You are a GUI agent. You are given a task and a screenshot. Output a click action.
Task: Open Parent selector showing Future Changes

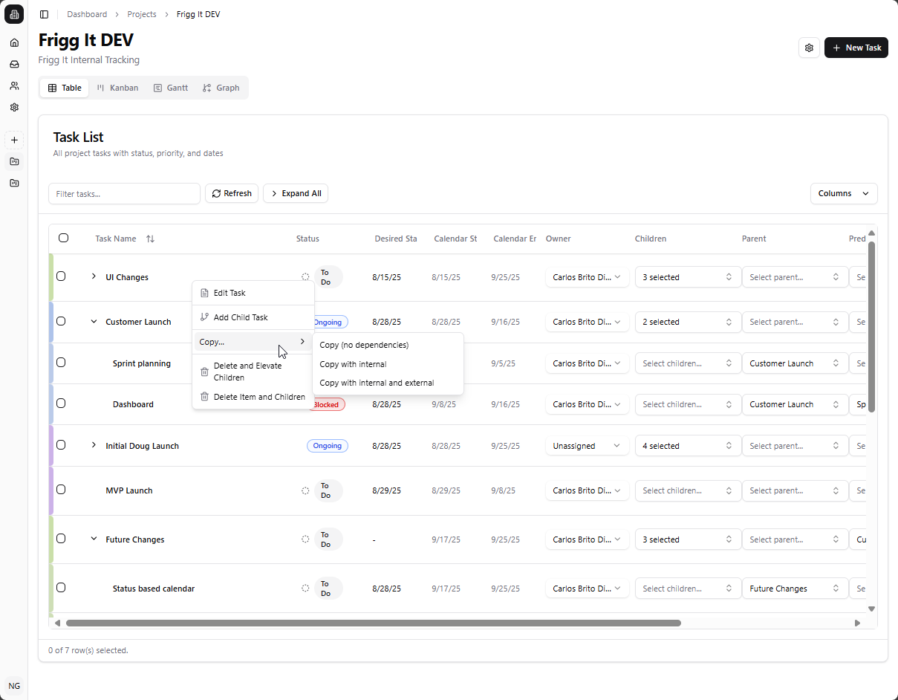795,589
